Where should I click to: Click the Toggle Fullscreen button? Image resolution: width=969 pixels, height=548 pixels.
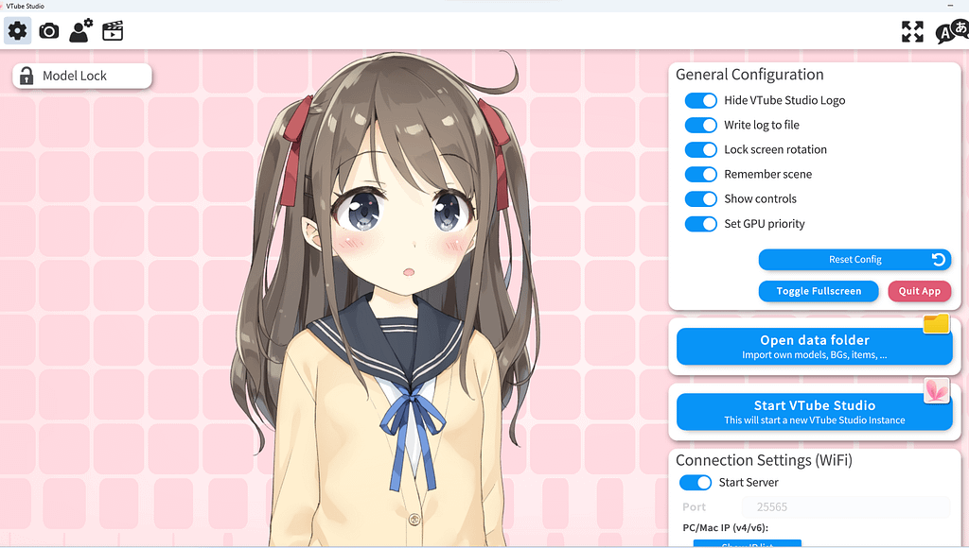[819, 291]
